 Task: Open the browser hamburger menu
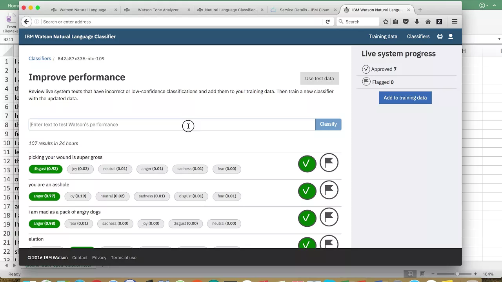[455, 22]
